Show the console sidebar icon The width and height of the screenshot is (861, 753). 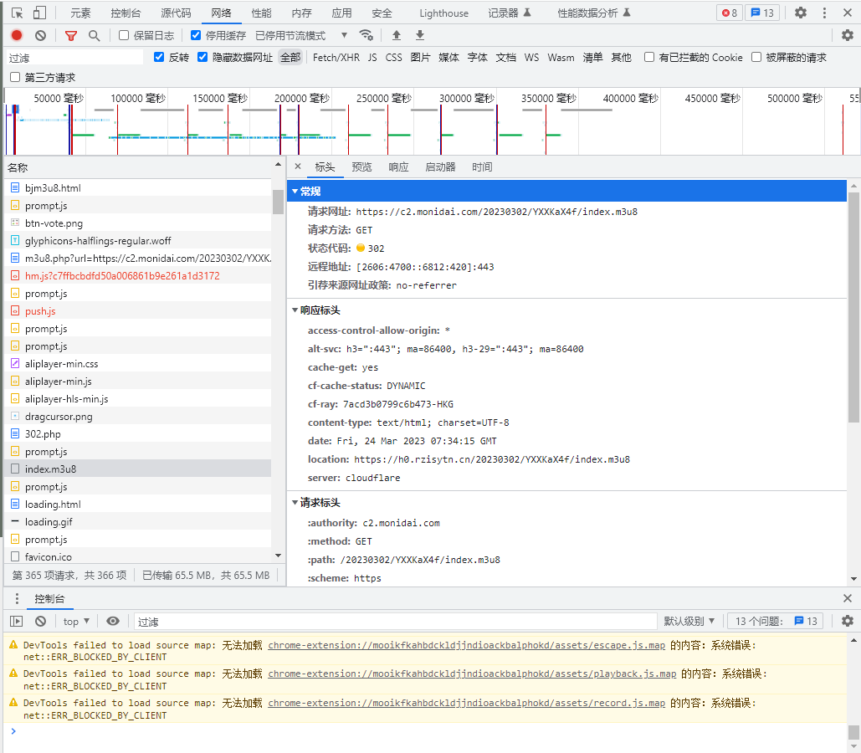17,621
